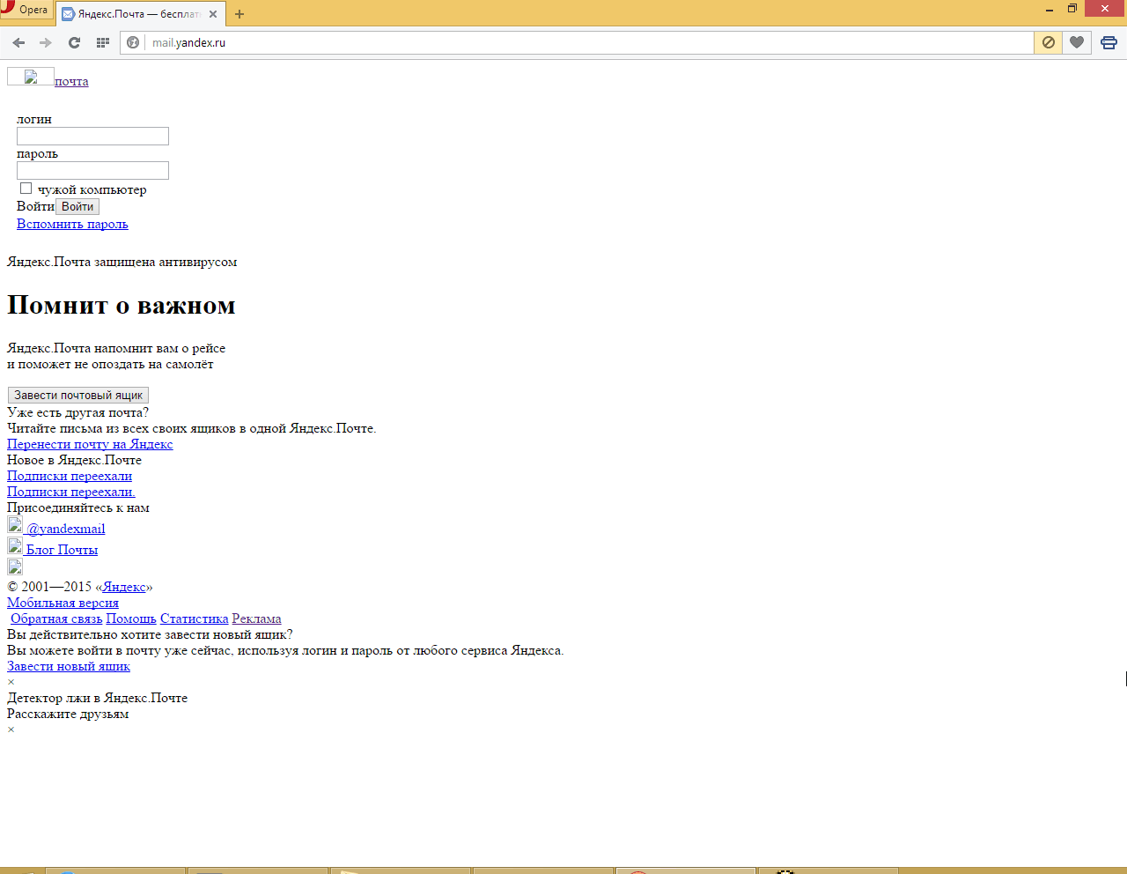The width and height of the screenshot is (1127, 874).
Task: Reload the page with the refresh icon
Action: pos(74,42)
